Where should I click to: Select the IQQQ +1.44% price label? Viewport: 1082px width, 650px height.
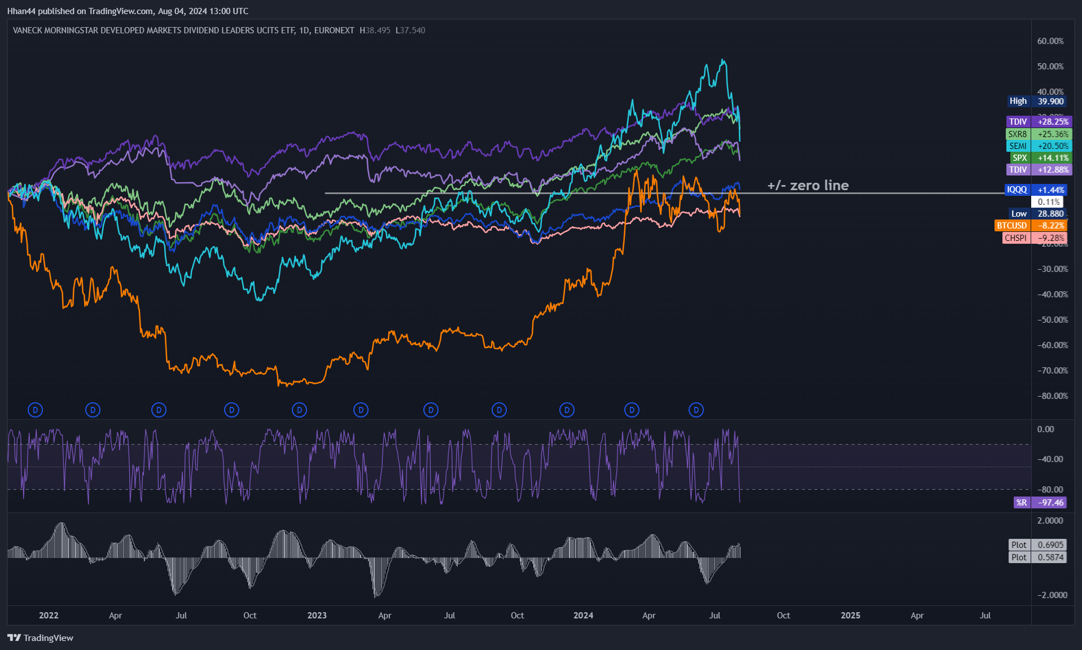(1036, 190)
